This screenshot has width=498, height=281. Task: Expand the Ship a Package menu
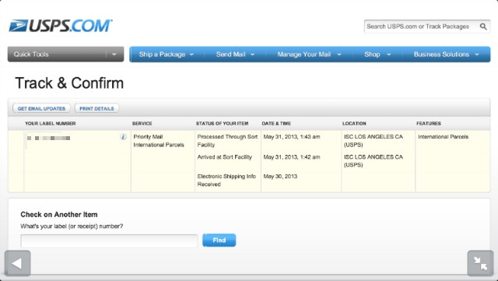click(166, 54)
